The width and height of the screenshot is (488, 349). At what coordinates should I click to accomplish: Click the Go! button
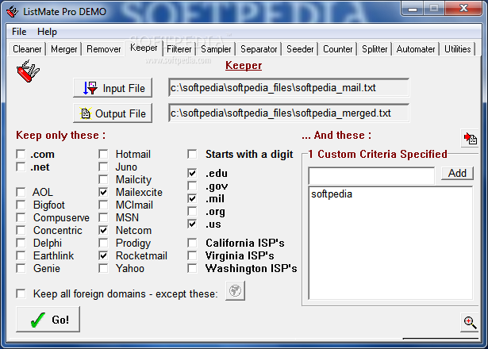(x=48, y=320)
